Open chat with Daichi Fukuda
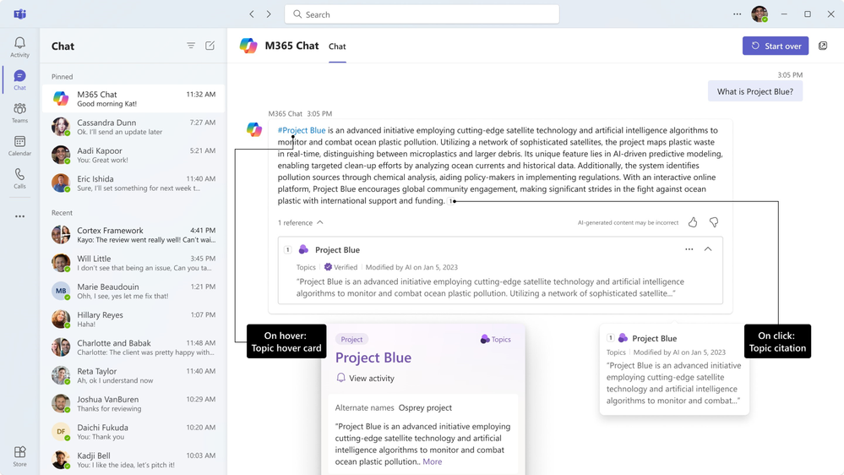 click(x=133, y=431)
